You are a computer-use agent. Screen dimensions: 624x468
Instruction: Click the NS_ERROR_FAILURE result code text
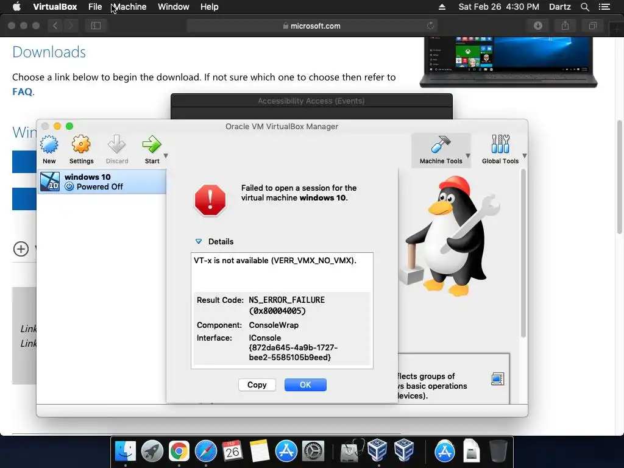coord(286,305)
